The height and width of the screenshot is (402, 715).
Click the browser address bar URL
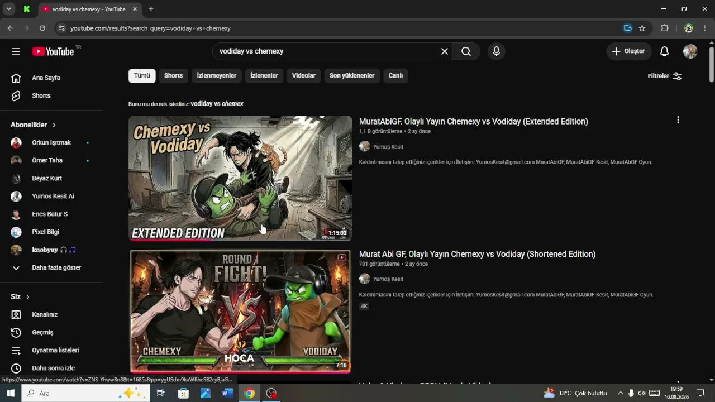[x=150, y=28]
